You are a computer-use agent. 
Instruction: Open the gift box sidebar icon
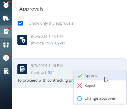pyautogui.click(x=6, y=45)
